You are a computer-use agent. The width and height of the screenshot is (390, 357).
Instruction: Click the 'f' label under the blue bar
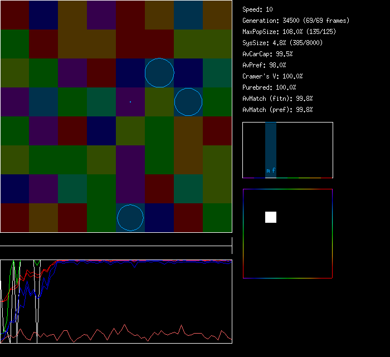click(274, 171)
